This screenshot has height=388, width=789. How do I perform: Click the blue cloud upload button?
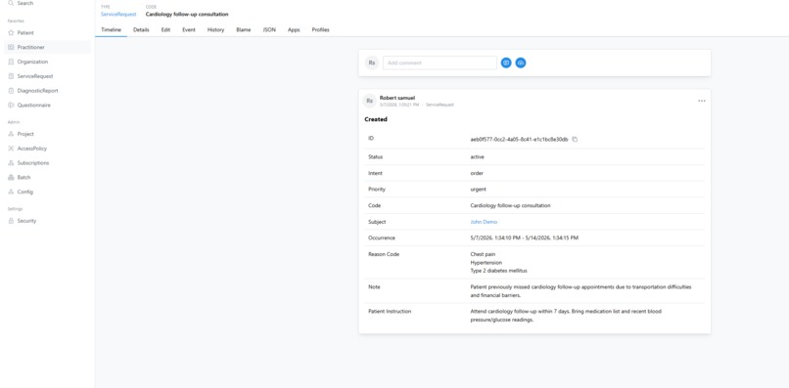(521, 63)
